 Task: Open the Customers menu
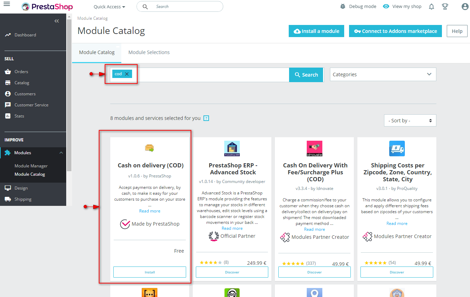25,94
